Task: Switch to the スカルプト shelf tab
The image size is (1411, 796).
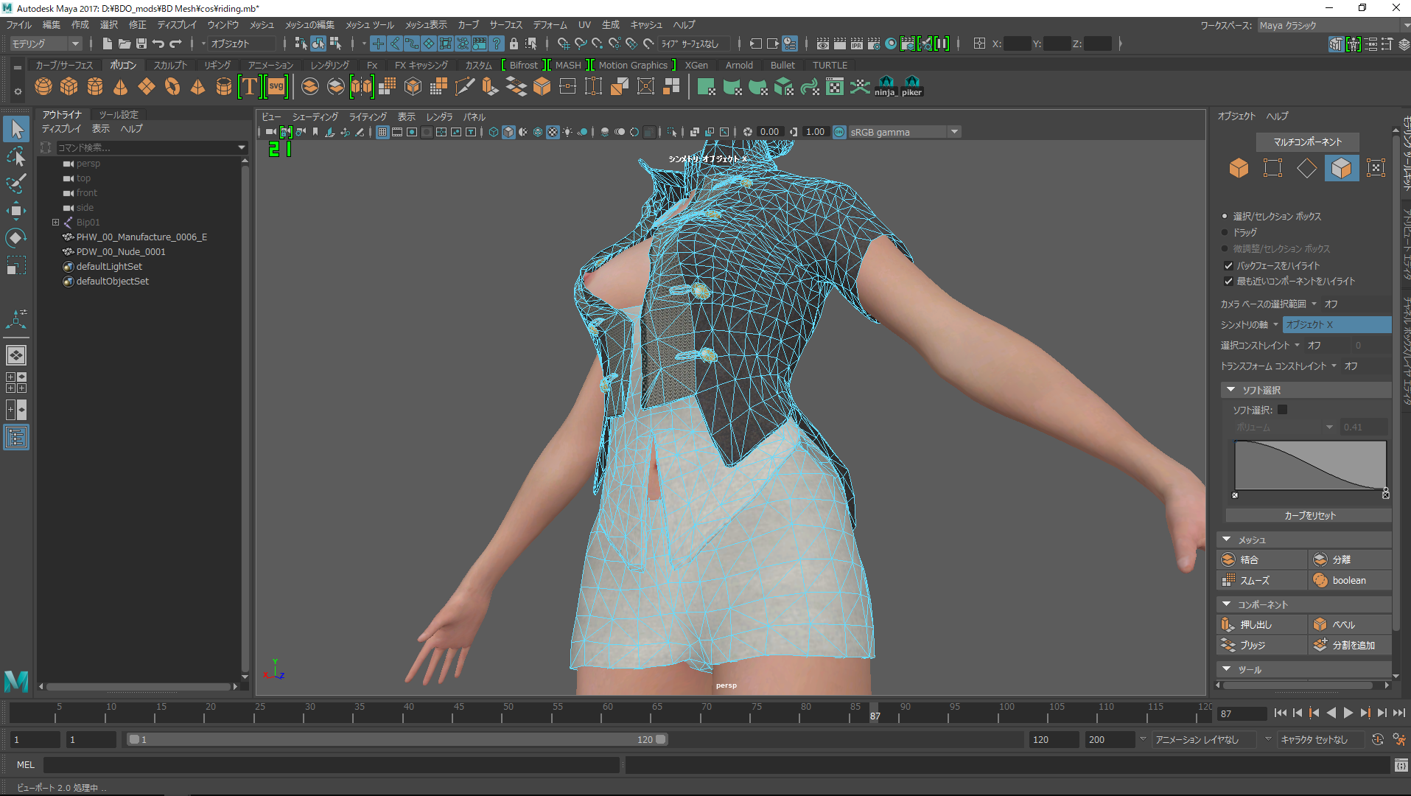Action: (170, 65)
